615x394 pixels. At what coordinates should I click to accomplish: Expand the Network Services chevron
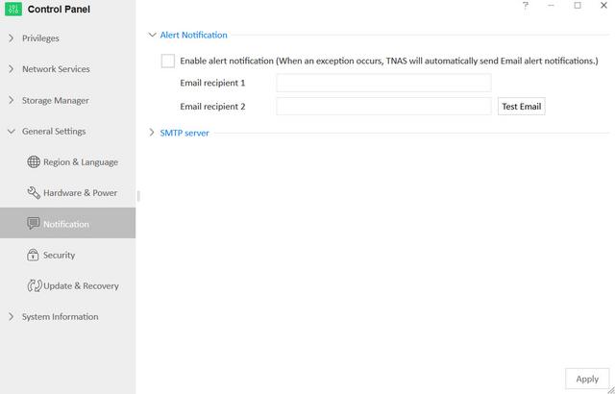click(11, 69)
